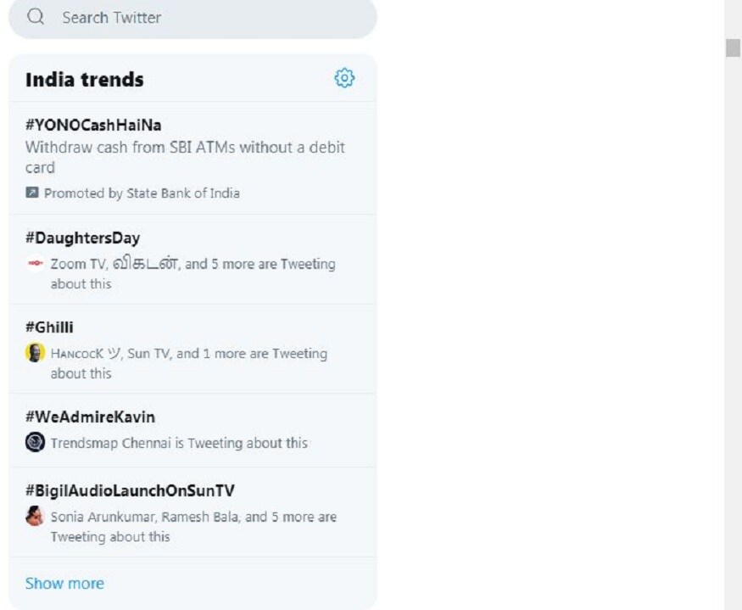Click the Zoom TV avatar under #DaughtersDay
The height and width of the screenshot is (610, 742).
click(x=35, y=263)
